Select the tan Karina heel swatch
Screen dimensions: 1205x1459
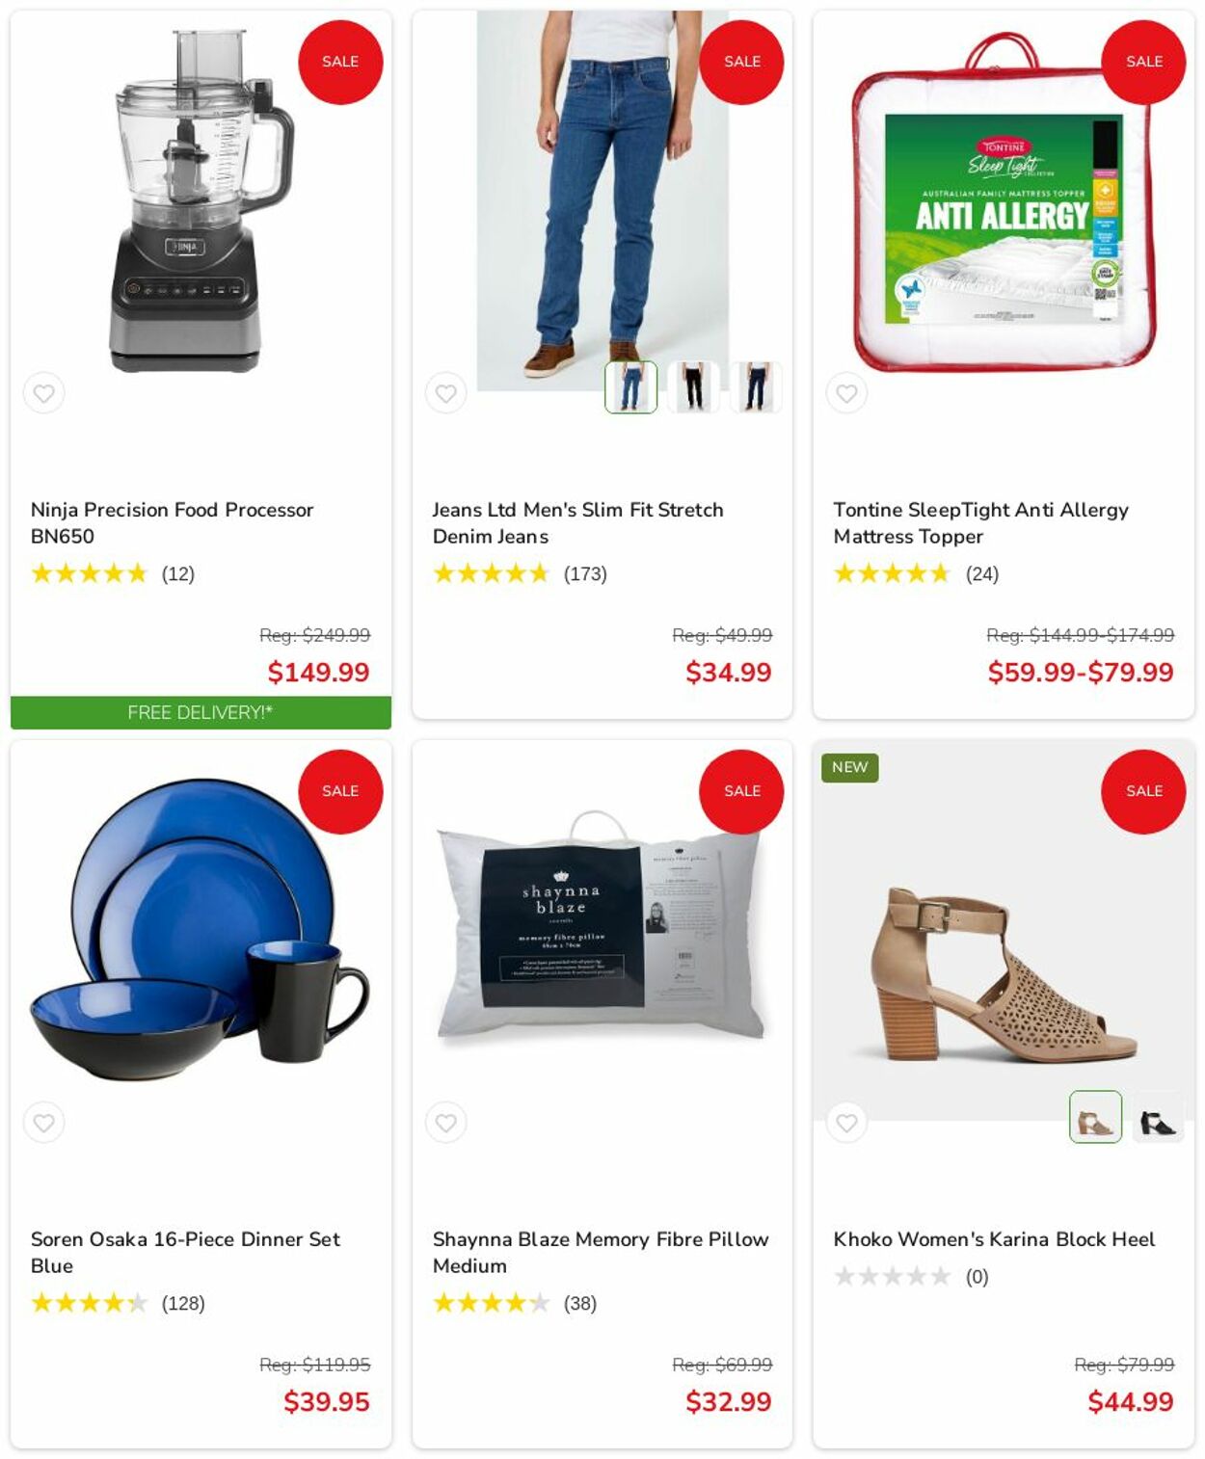point(1095,1117)
